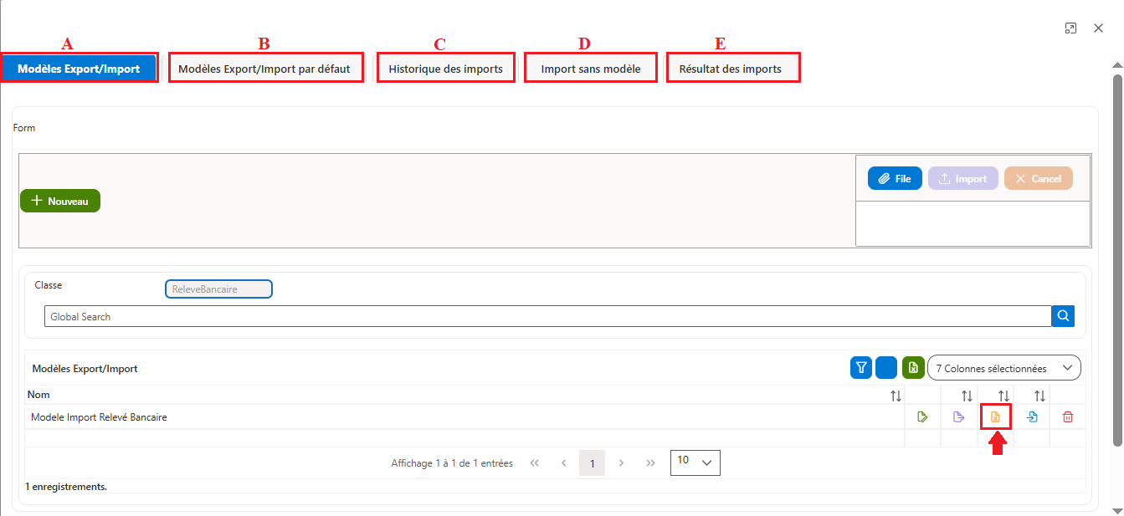Close the dialog with X icon
The height and width of the screenshot is (516, 1124).
point(1099,28)
